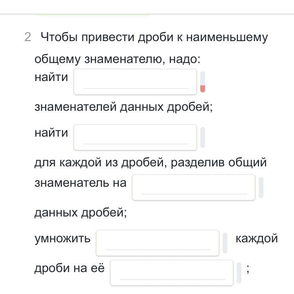
Task: Click the word "умножить"
Action: point(62,238)
